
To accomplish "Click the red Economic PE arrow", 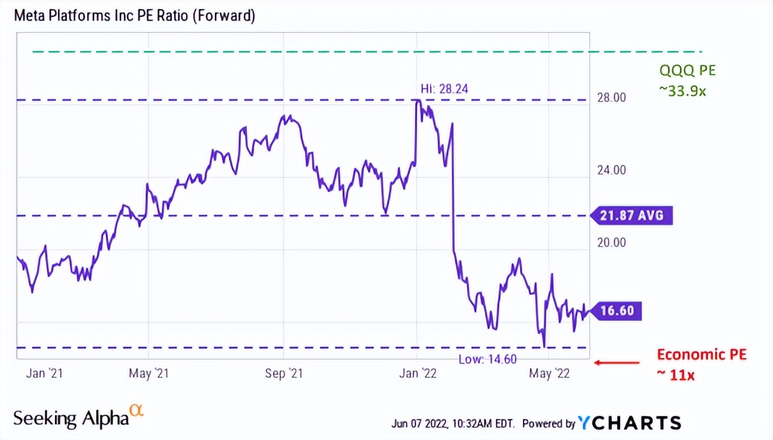I will (x=617, y=362).
